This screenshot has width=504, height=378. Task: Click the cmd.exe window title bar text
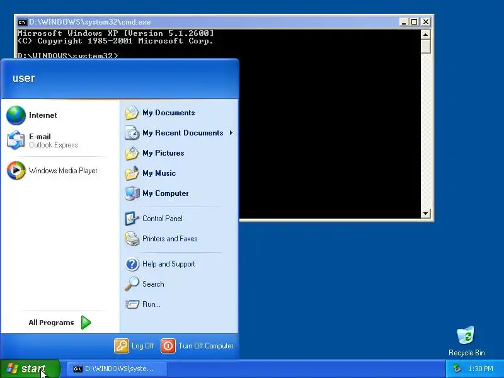click(x=89, y=22)
